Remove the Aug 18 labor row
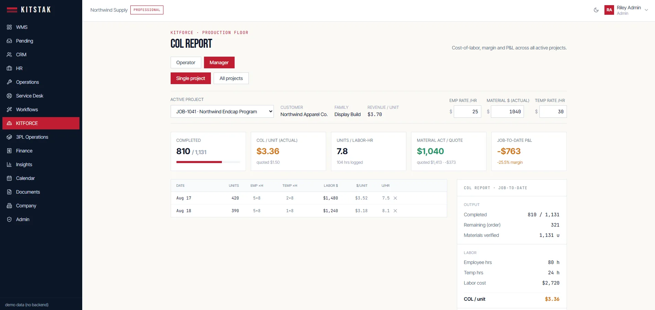The width and height of the screenshot is (655, 310). coord(395,211)
